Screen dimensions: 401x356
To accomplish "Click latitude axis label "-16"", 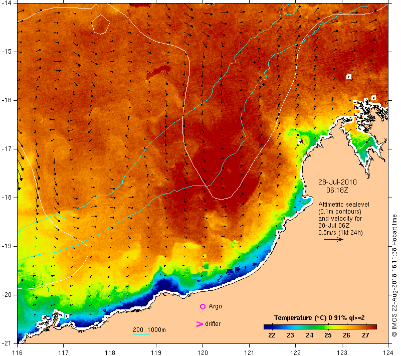I will pos(7,100).
